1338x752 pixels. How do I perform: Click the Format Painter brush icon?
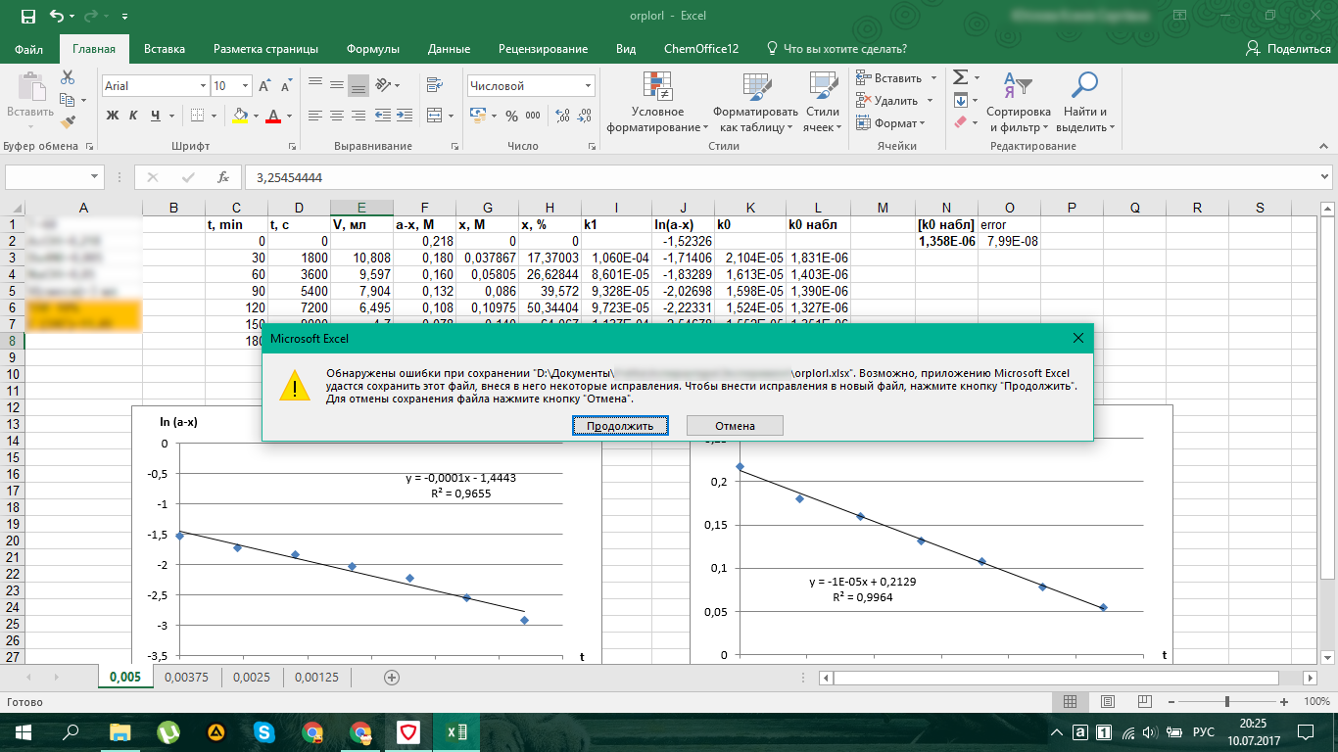tap(68, 122)
